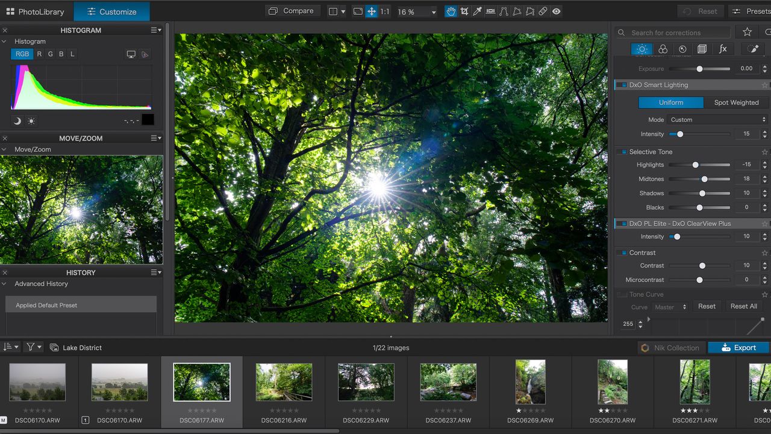
Task: Show the G channel in the histogram
Action: [x=50, y=54]
